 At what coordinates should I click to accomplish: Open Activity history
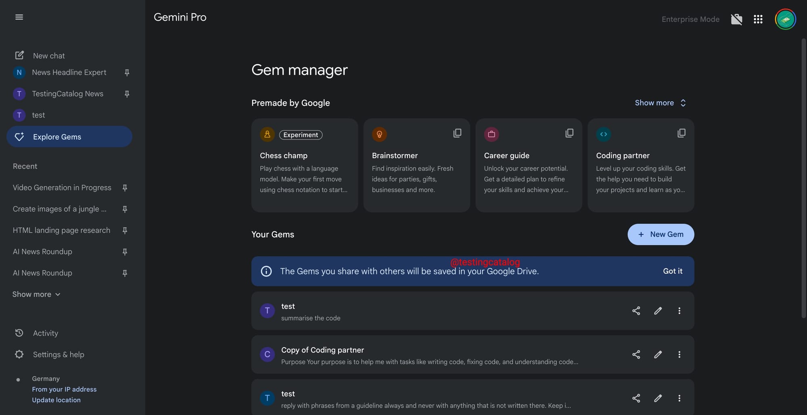[x=45, y=333]
